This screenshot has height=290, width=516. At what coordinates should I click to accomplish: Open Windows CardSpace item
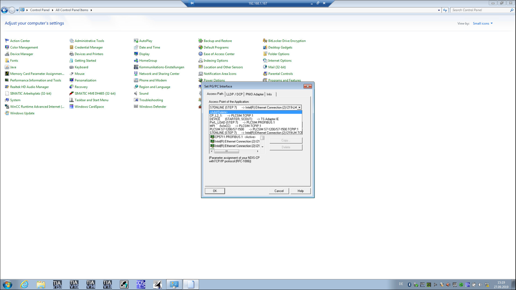coord(87,107)
